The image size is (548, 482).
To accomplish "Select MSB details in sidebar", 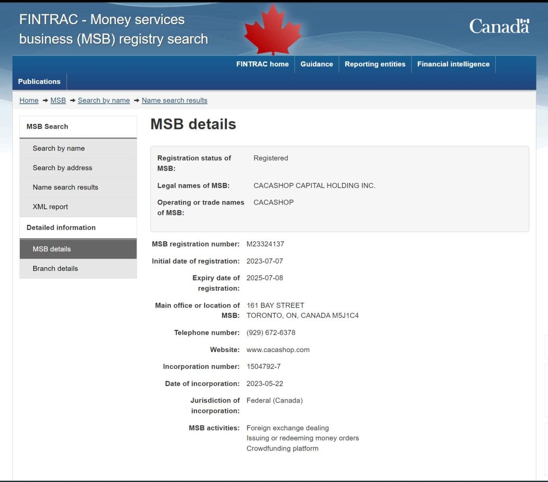I will tap(52, 249).
